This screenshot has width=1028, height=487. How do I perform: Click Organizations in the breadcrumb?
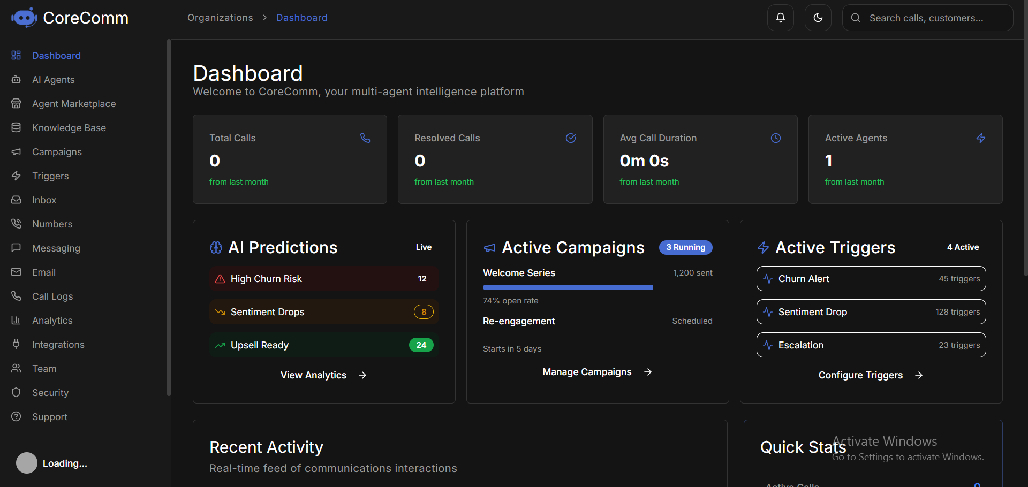(220, 18)
